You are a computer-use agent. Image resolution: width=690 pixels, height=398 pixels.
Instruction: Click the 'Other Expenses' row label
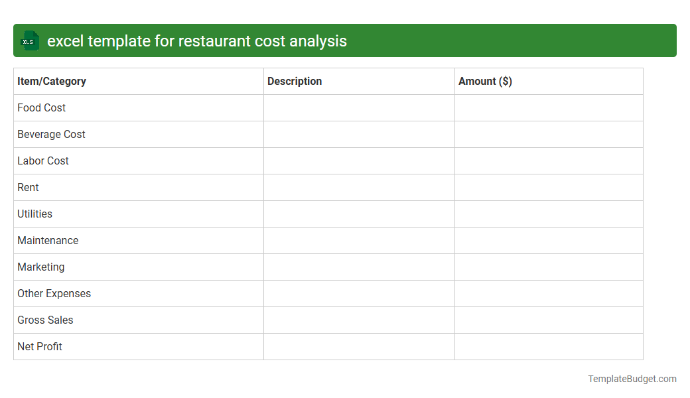click(x=54, y=293)
